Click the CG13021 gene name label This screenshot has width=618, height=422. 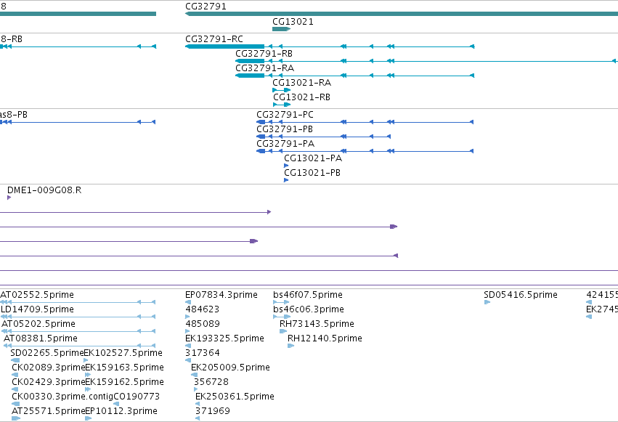pyautogui.click(x=293, y=22)
